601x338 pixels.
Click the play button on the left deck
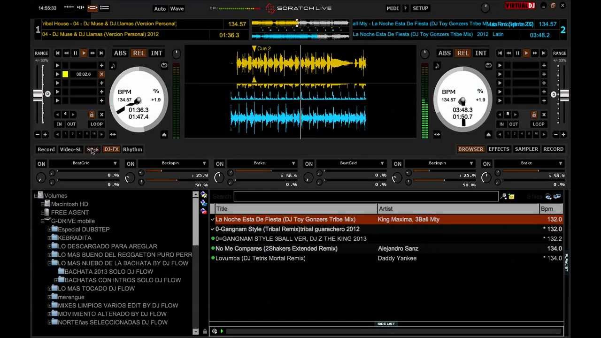84,53
